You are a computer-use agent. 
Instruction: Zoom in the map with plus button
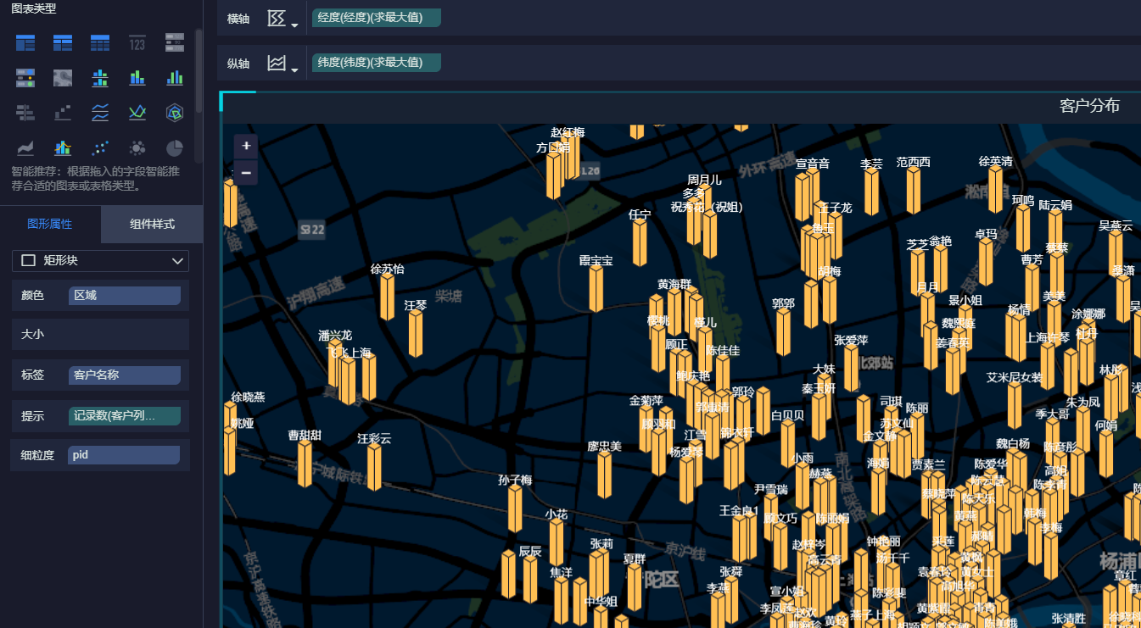pyautogui.click(x=246, y=146)
